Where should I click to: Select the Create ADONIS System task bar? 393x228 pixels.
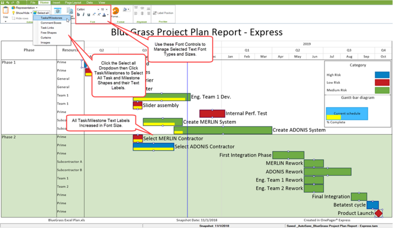[x=223, y=130]
